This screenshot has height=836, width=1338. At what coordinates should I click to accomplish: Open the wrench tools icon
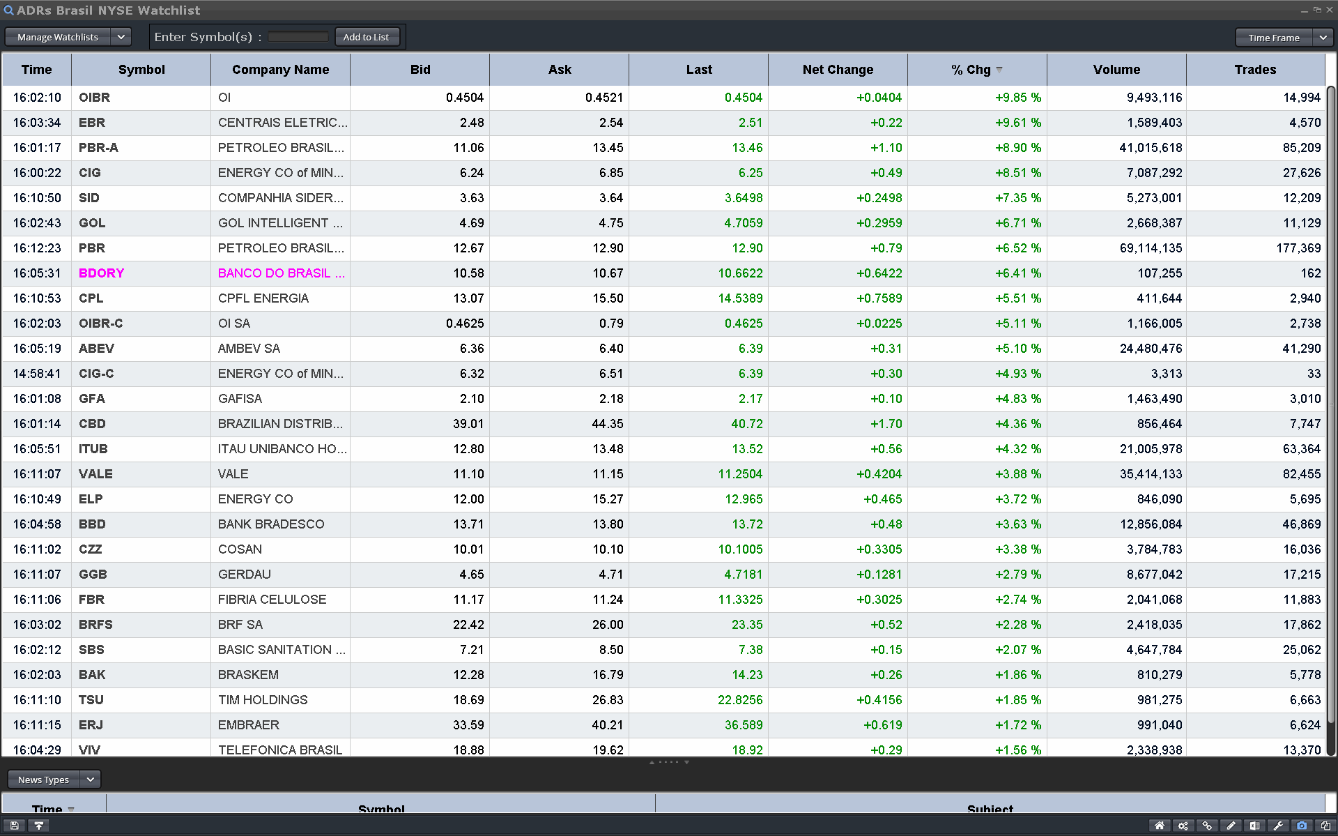click(1278, 826)
